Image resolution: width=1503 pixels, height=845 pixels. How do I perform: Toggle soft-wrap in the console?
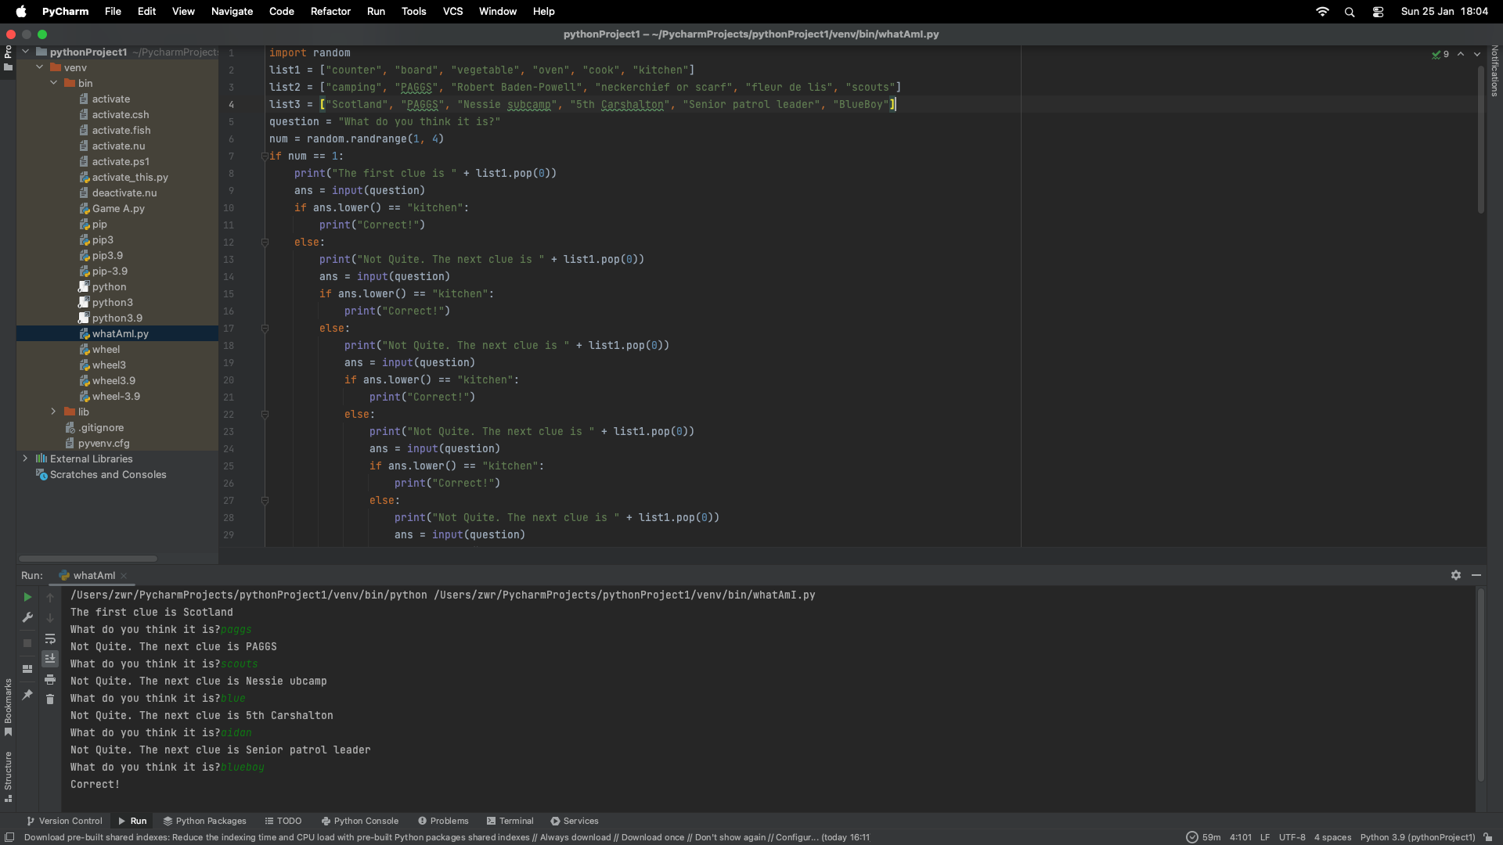(x=50, y=638)
